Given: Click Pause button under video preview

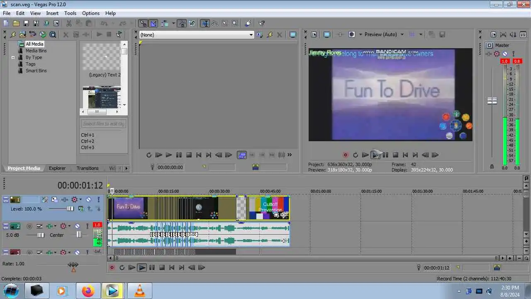Looking at the screenshot, I should click(385, 155).
